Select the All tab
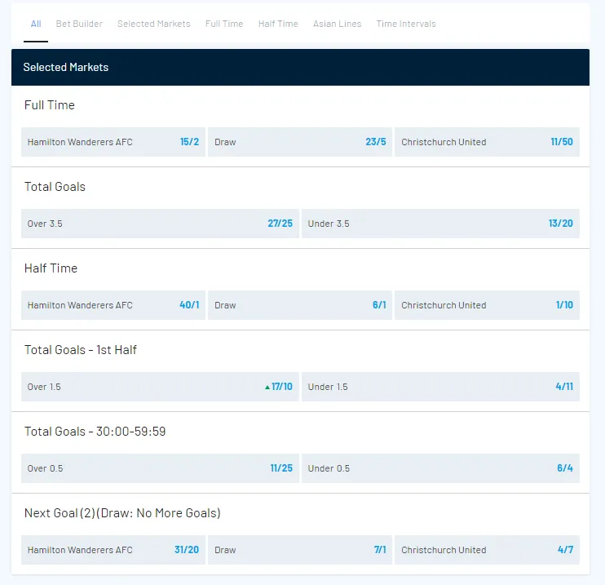 pyautogui.click(x=36, y=24)
